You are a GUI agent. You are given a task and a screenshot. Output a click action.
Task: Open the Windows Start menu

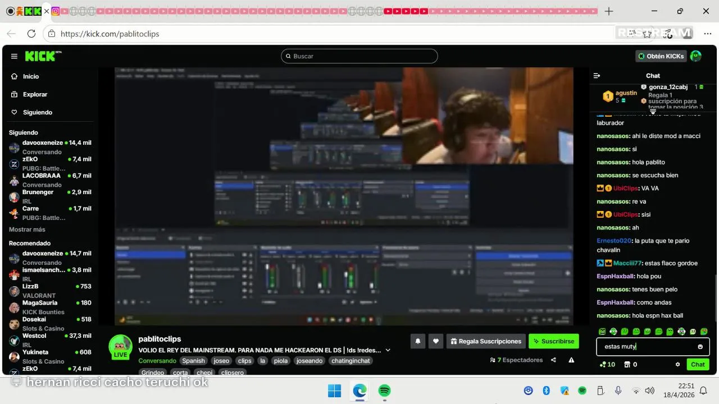pos(334,391)
